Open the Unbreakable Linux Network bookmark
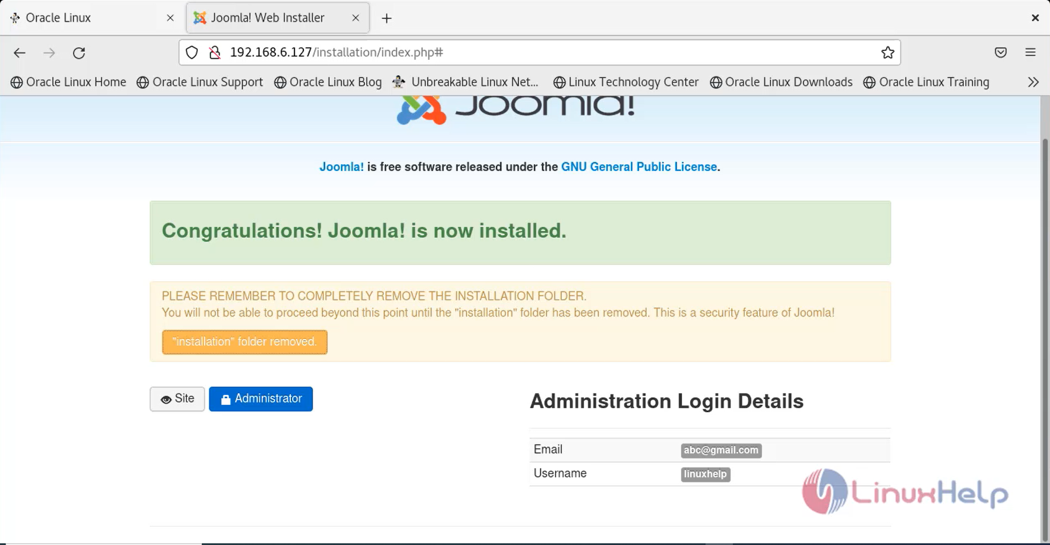This screenshot has height=545, width=1050. coord(465,82)
